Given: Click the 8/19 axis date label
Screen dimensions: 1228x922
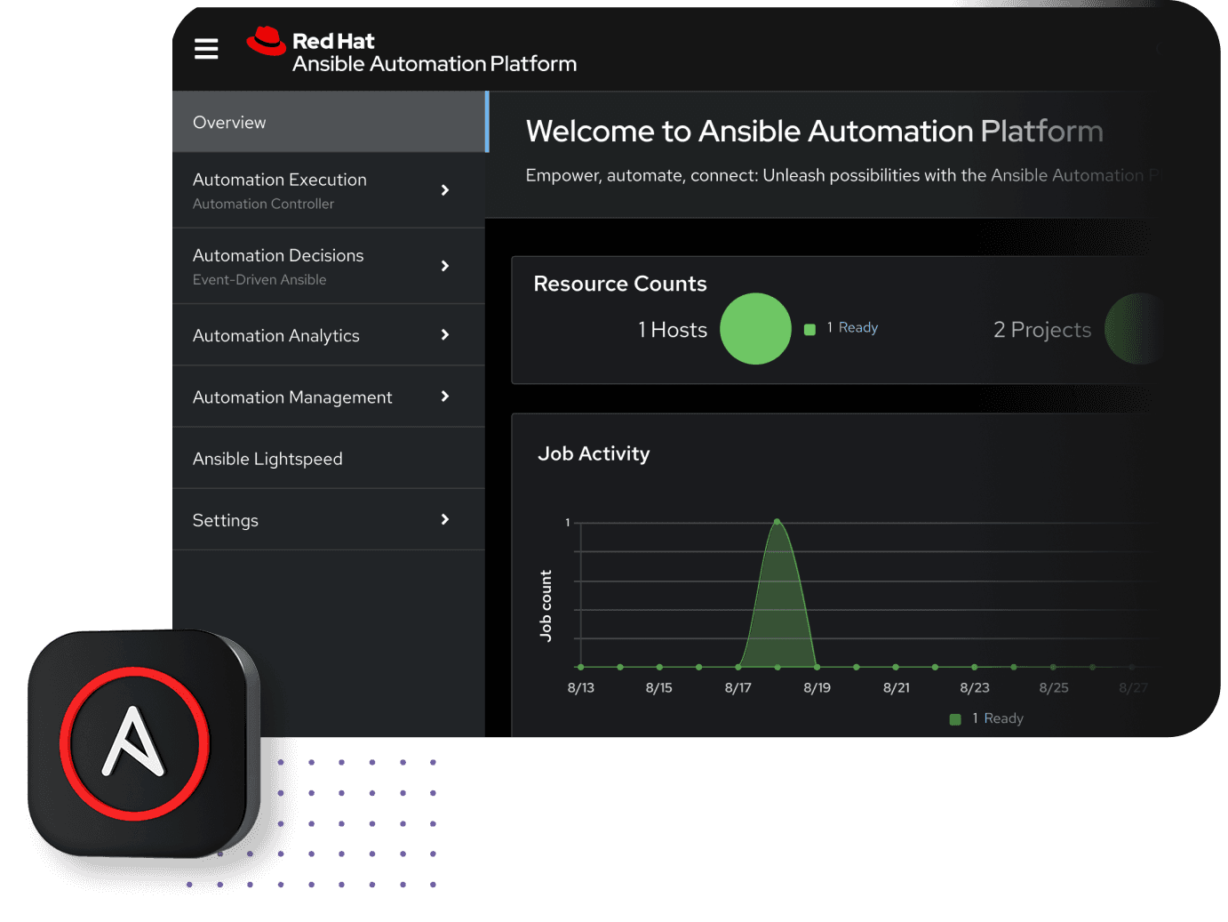Looking at the screenshot, I should pos(817,688).
